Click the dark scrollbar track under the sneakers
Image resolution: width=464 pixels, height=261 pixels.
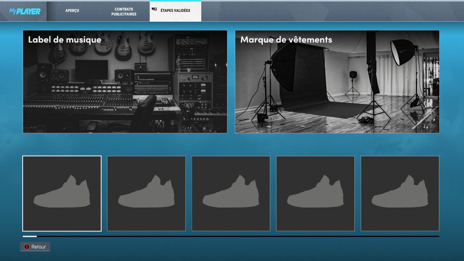236,236
